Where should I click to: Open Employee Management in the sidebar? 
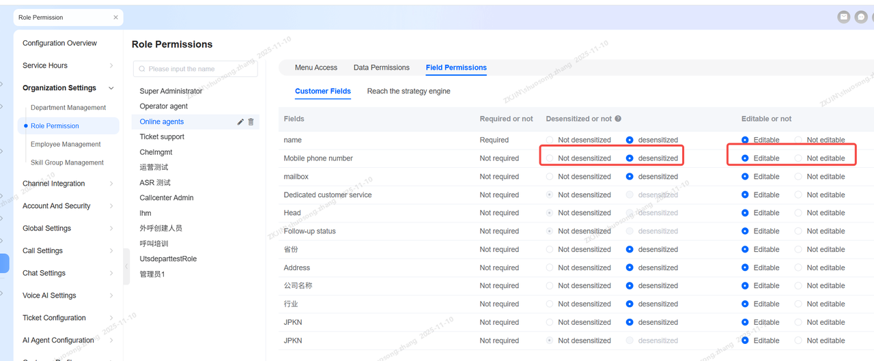[66, 144]
